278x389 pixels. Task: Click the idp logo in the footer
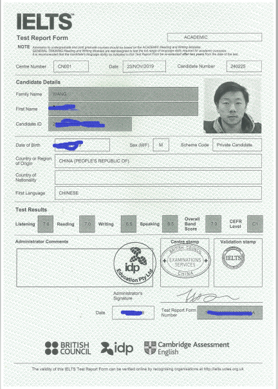point(117,348)
